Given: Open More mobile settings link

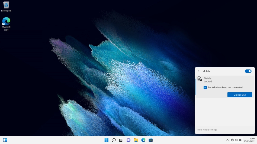Looking at the screenshot, I should (207, 130).
